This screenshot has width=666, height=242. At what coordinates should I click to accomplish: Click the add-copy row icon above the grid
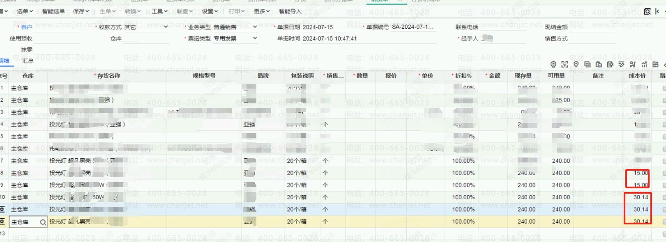point(588,64)
